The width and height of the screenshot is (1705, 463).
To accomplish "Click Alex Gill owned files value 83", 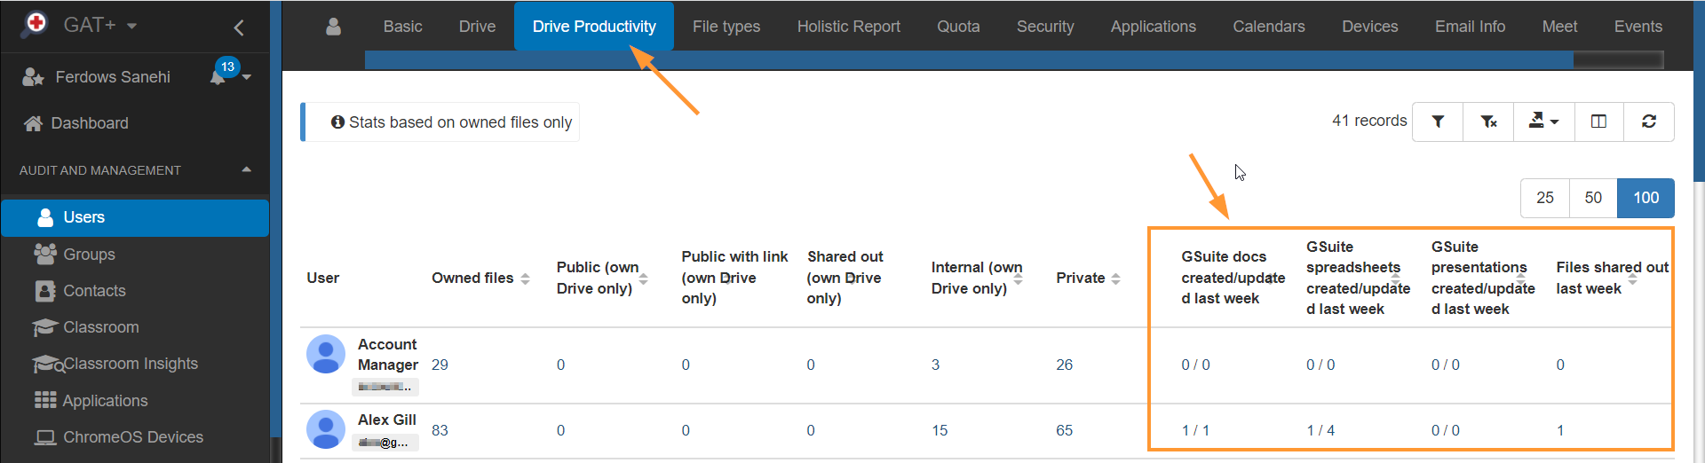I will (440, 430).
